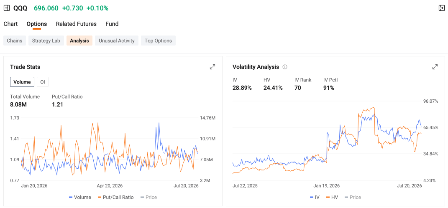Click the QQQ ticker symbol
448x208 pixels.
(x=20, y=8)
